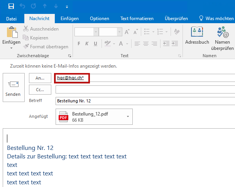Click the clear formatting eraser icon

(177, 32)
